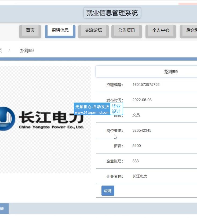197x218 pixels.
Task: Click the 招聘99 breadcrumb item
Action: [x=27, y=50]
